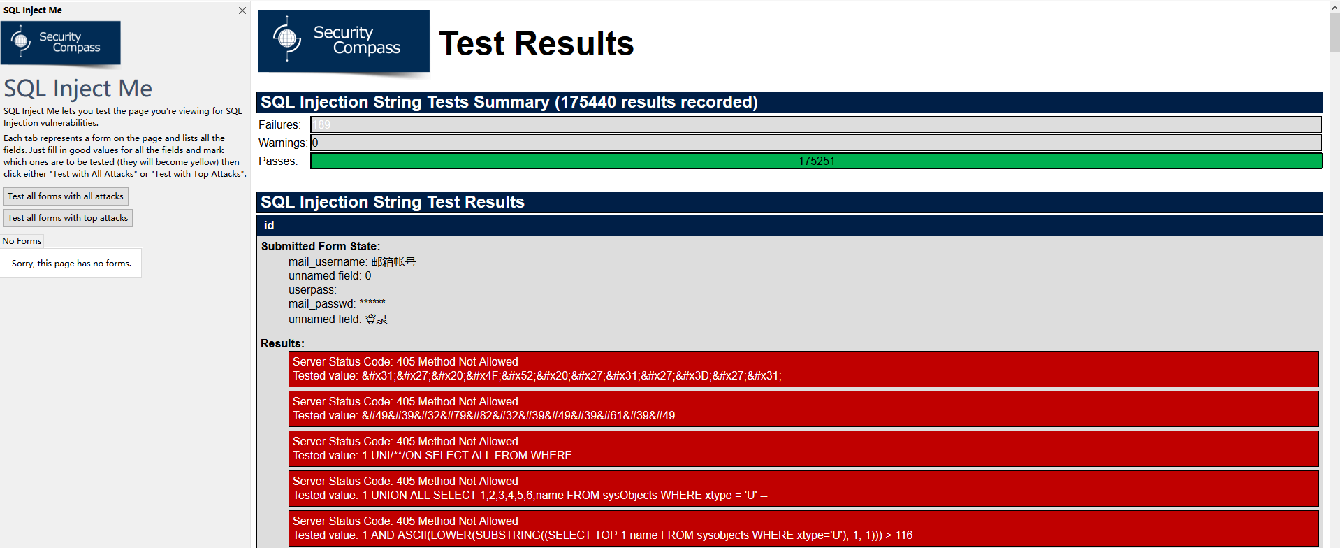Click the Security Compass logo in sidebar
Screen dimensions: 1340x548
click(61, 43)
